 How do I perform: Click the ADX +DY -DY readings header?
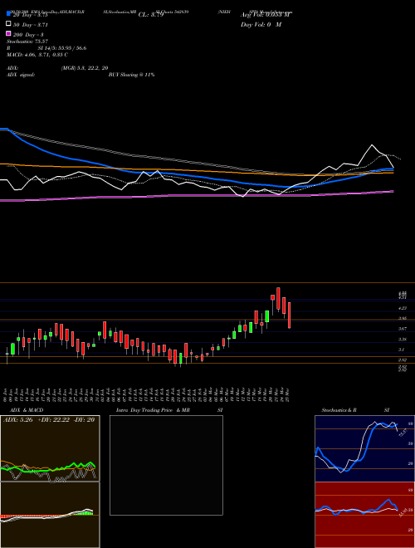tap(49, 420)
